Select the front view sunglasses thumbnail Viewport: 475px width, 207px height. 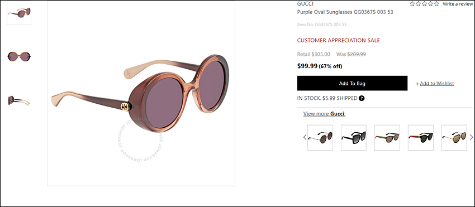click(x=19, y=56)
